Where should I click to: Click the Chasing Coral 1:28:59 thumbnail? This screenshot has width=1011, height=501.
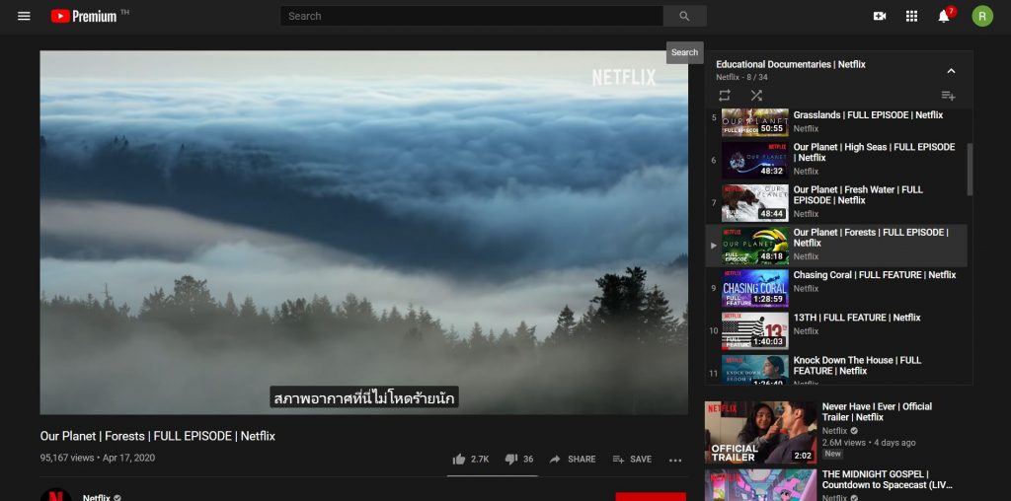pos(755,288)
